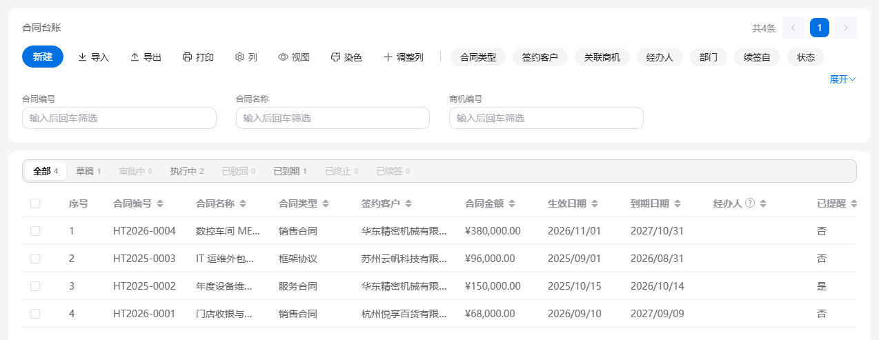Screen dimensions: 879x340
Task: Switch to the 执行中 tab
Action: [x=187, y=171]
